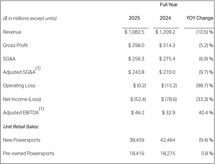This screenshot has width=215, height=164.
Task: Click the Adjusted SG&A 2024 value $270.0
Action: point(167,72)
